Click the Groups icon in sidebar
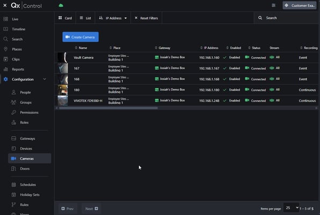Viewport: 320px width, 215px height. click(13, 102)
